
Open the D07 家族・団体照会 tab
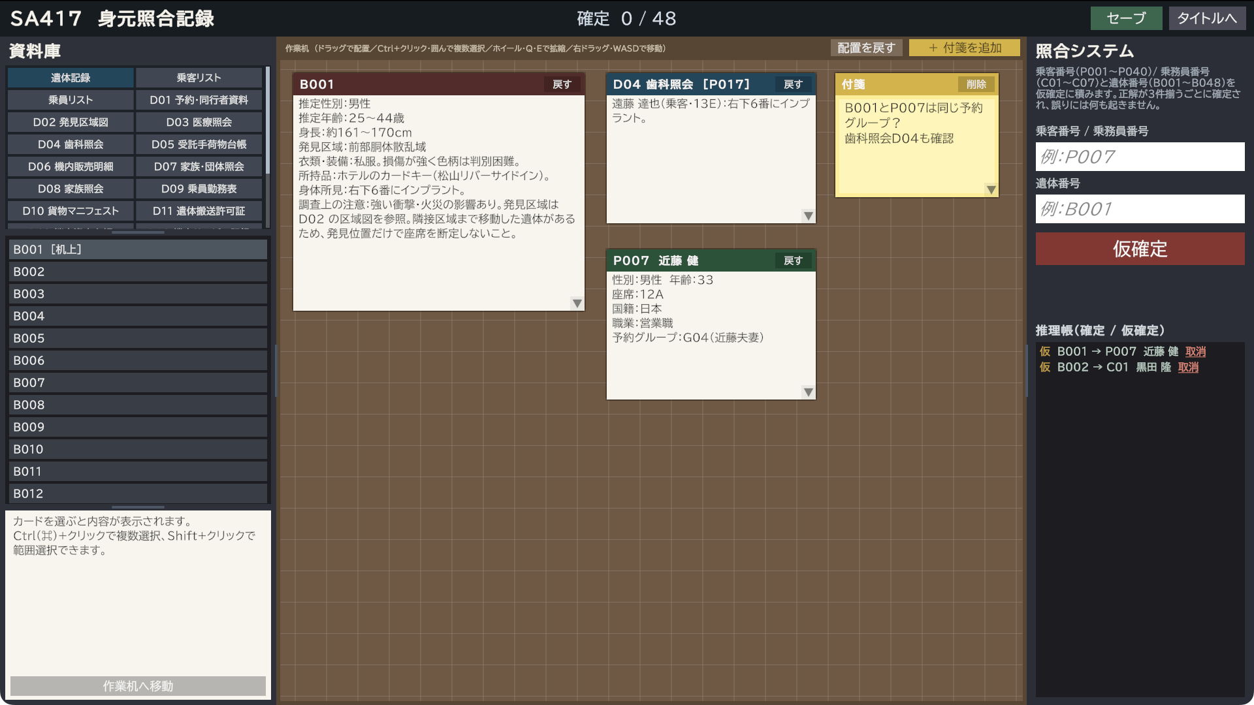coord(199,166)
